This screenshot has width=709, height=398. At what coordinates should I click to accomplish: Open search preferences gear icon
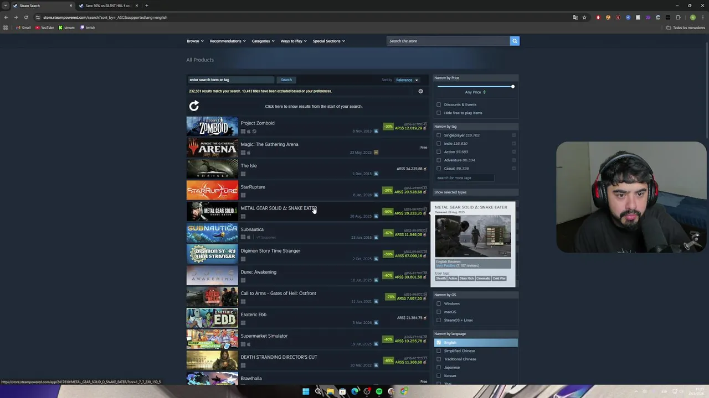[420, 91]
